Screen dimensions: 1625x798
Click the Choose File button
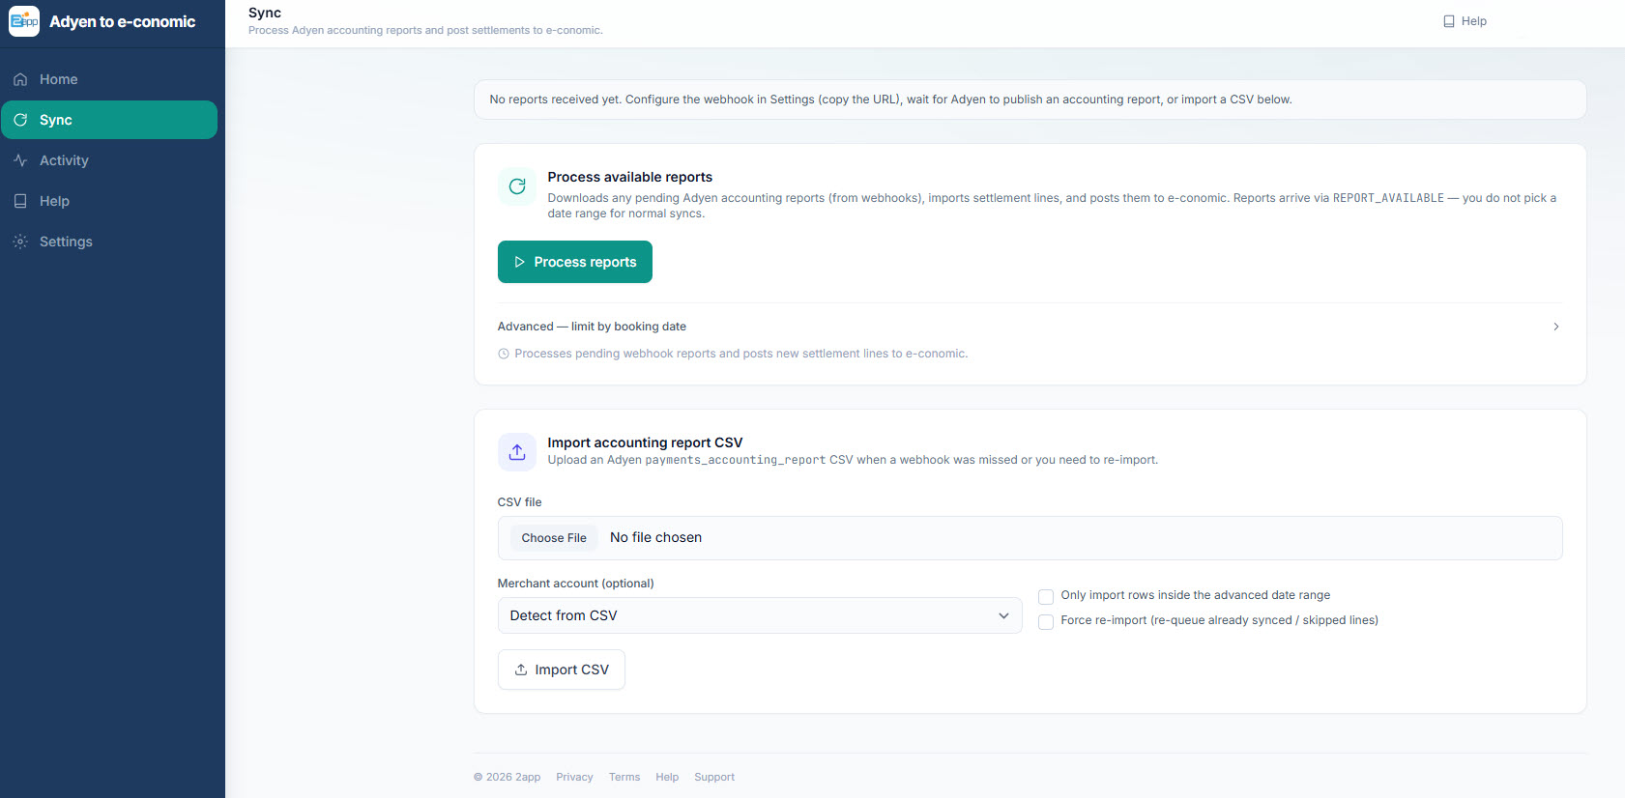554,538
